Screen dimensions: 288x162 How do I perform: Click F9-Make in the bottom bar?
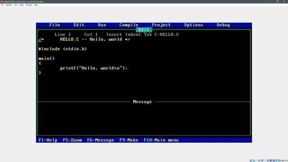click(x=129, y=140)
